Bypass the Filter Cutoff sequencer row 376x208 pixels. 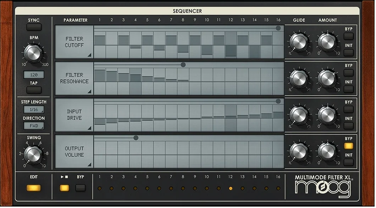[x=348, y=36]
